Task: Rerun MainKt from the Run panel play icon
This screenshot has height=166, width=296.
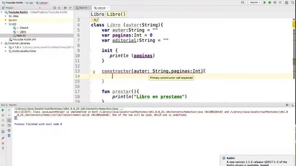Action: 3,110
